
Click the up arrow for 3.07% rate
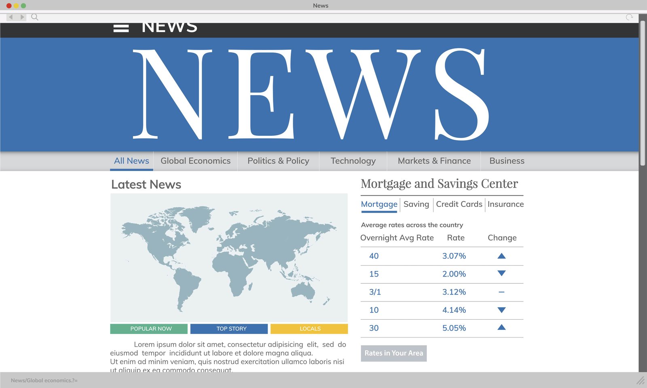(x=501, y=256)
